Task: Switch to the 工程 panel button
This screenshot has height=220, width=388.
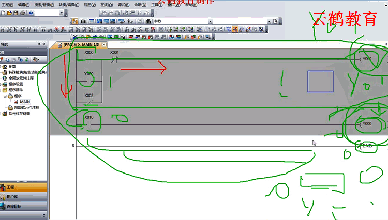Action: pos(23,187)
